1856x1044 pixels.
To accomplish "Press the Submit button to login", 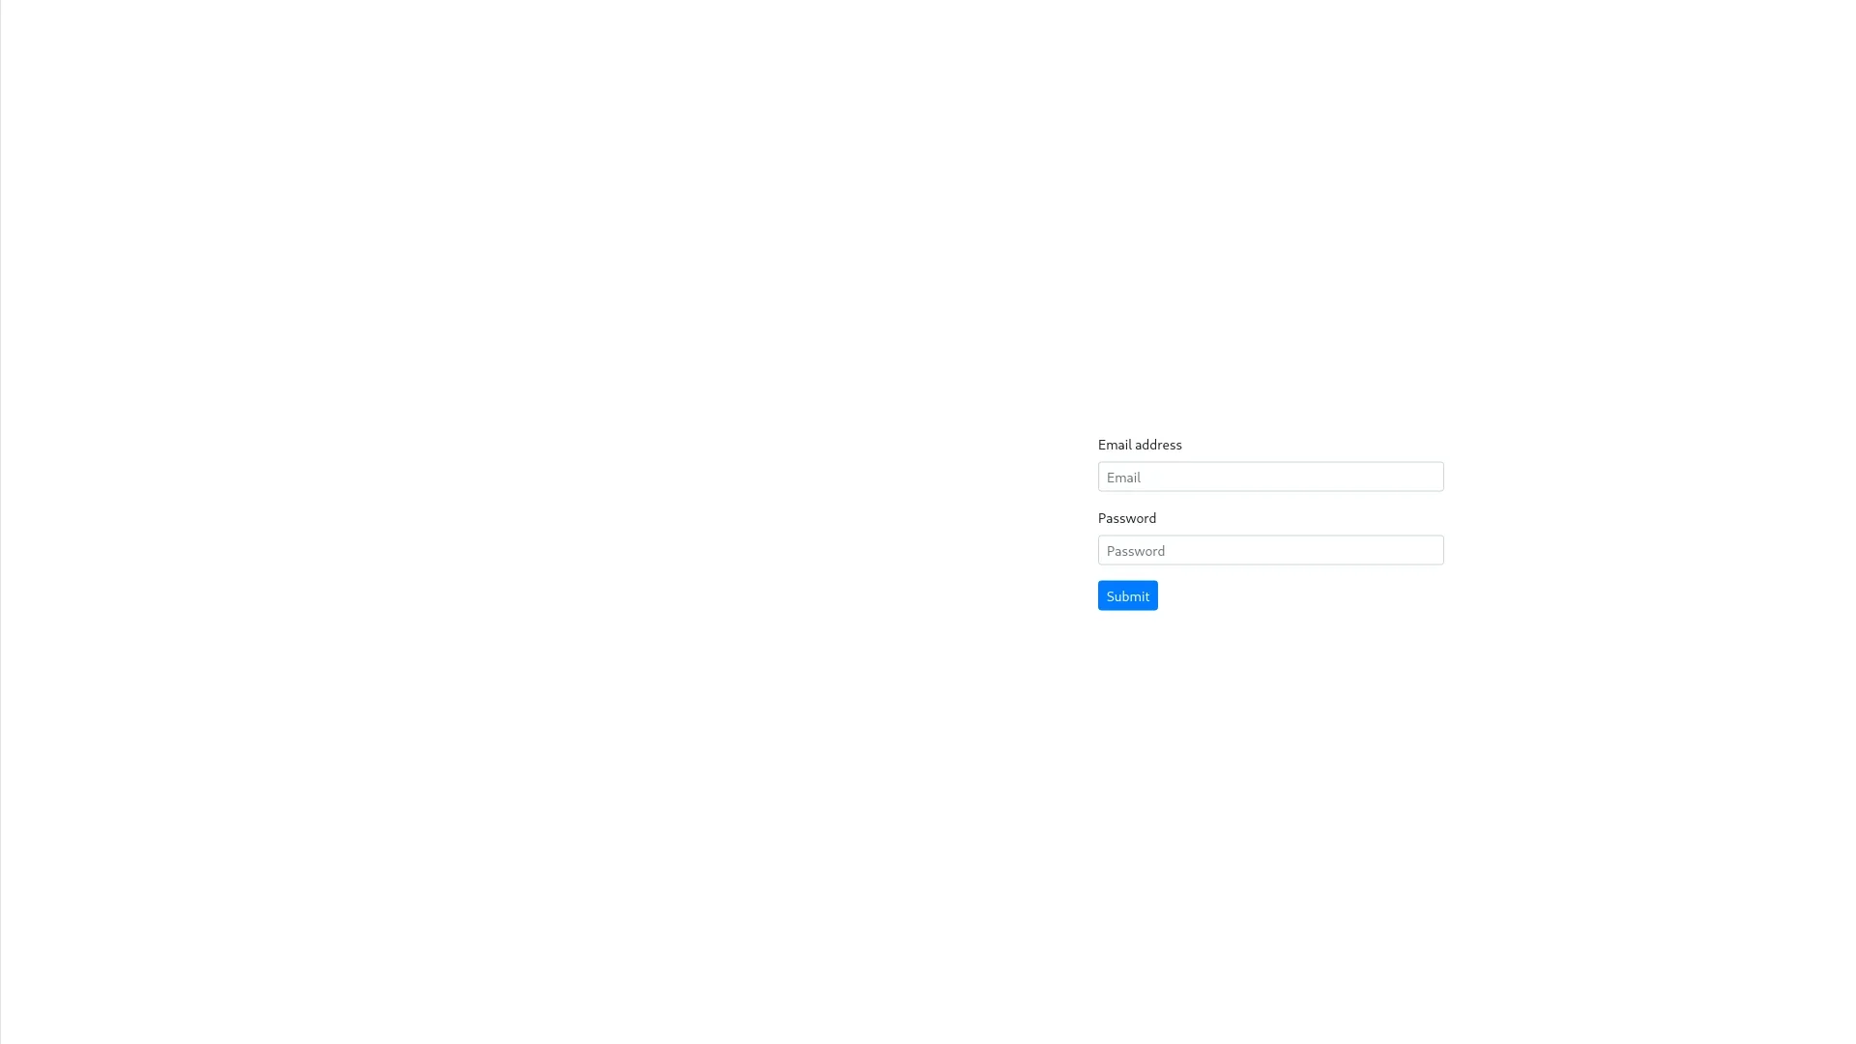I will (x=1128, y=595).
